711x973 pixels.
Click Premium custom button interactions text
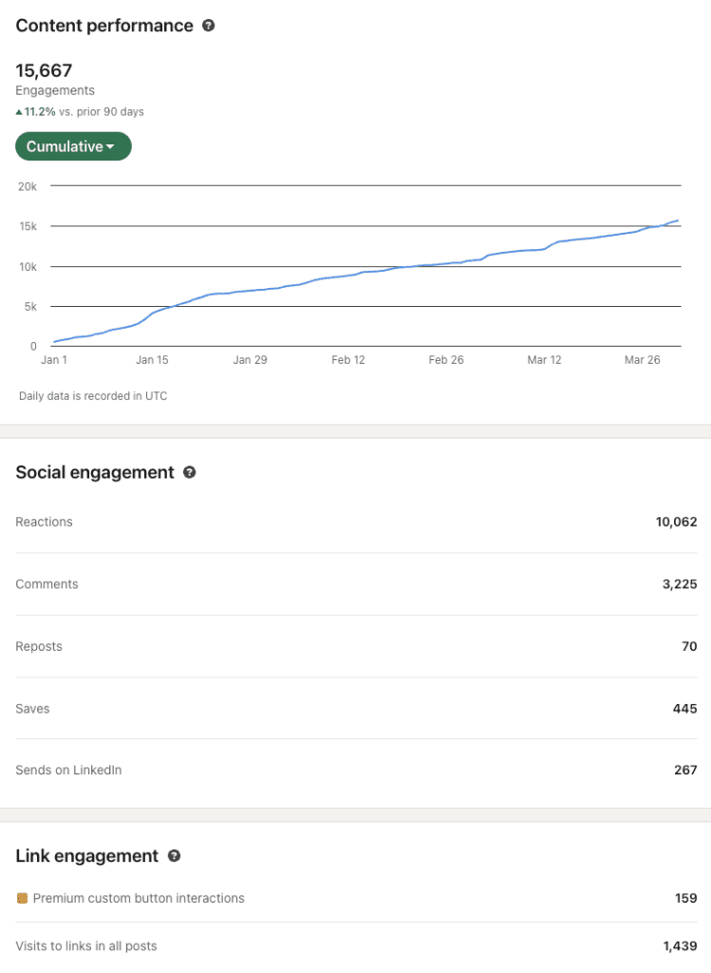click(x=139, y=898)
